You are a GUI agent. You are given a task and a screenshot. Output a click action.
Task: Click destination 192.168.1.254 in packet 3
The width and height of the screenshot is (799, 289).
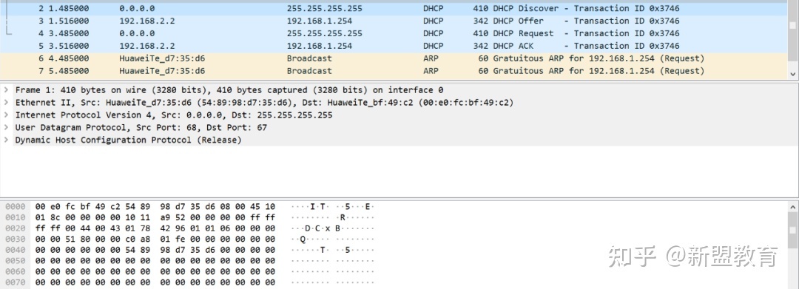320,21
